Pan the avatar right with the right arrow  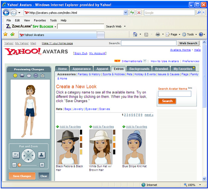click(x=32, y=155)
